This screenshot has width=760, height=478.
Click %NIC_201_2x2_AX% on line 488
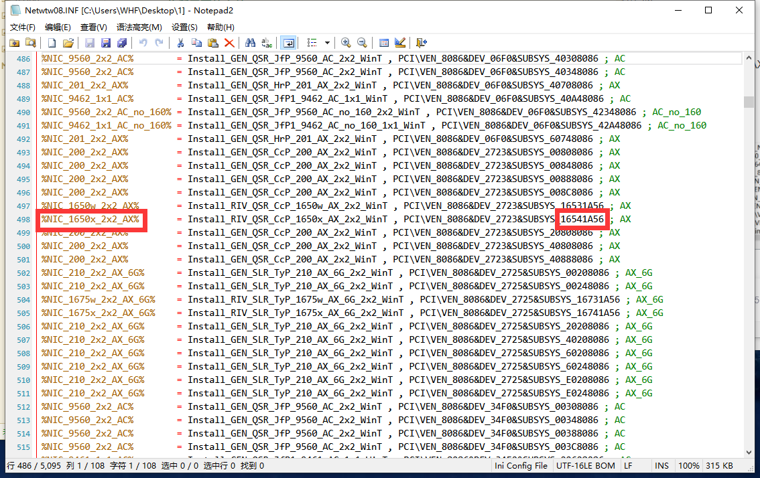[x=85, y=85]
